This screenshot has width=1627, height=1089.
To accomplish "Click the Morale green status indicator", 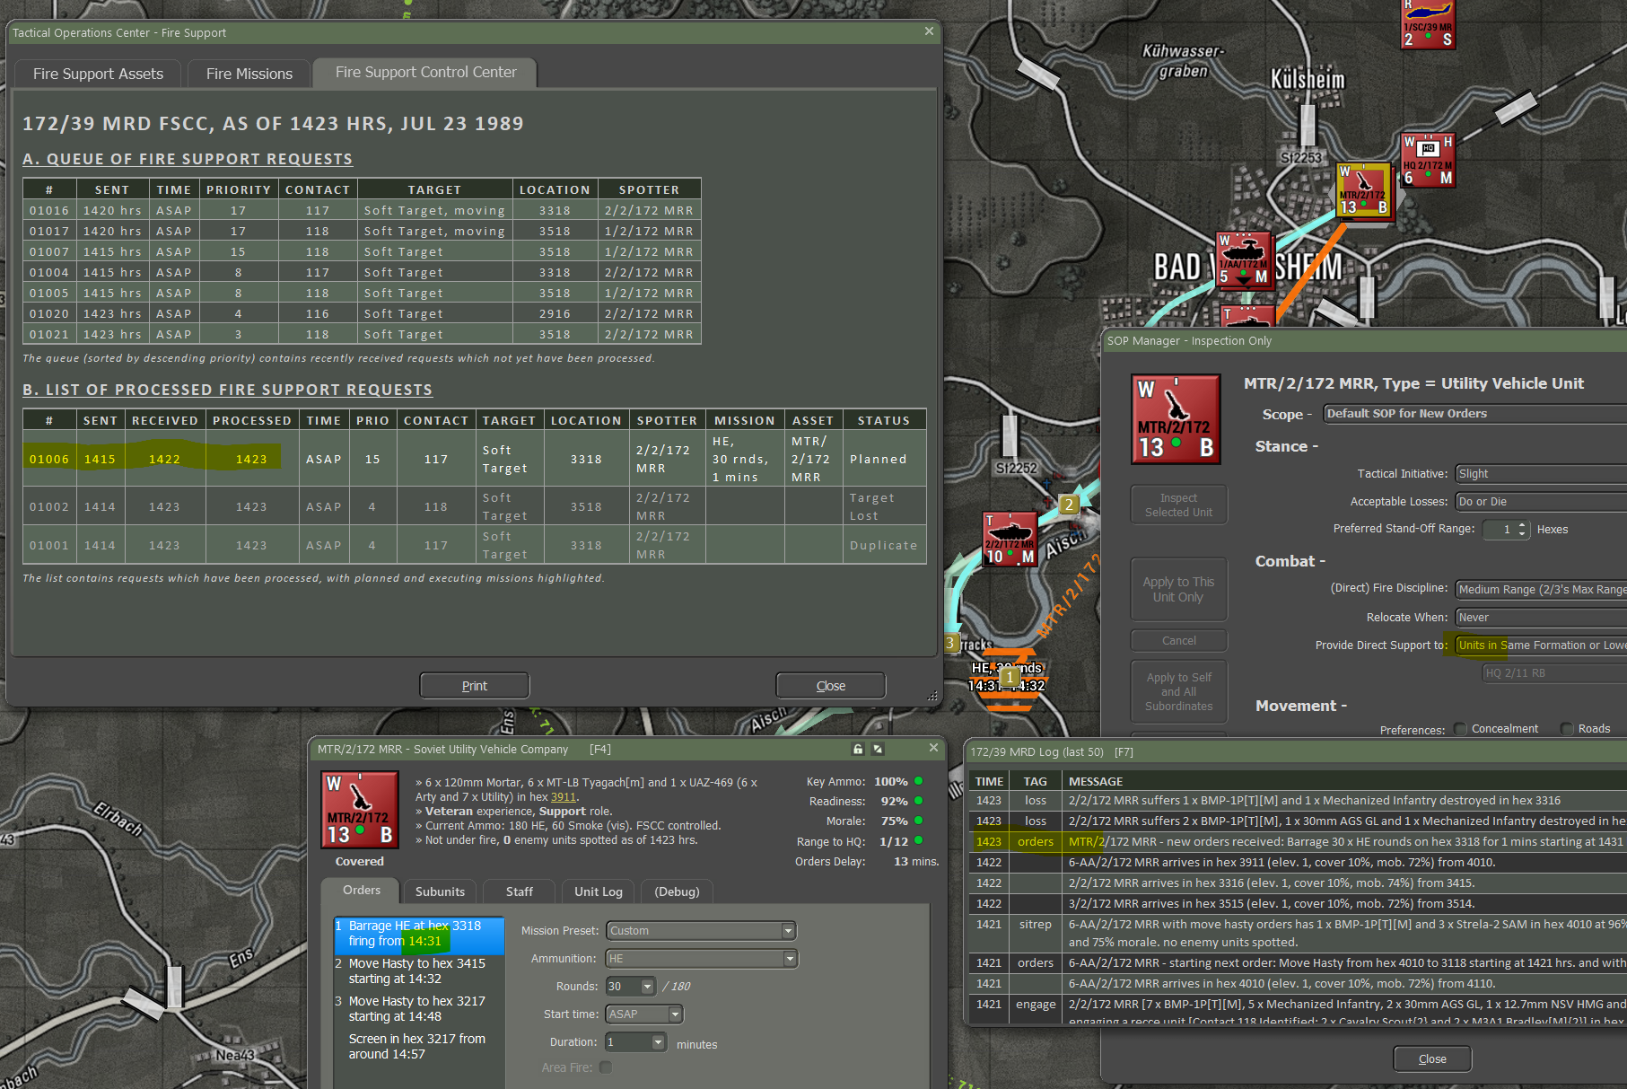I will pos(918,821).
